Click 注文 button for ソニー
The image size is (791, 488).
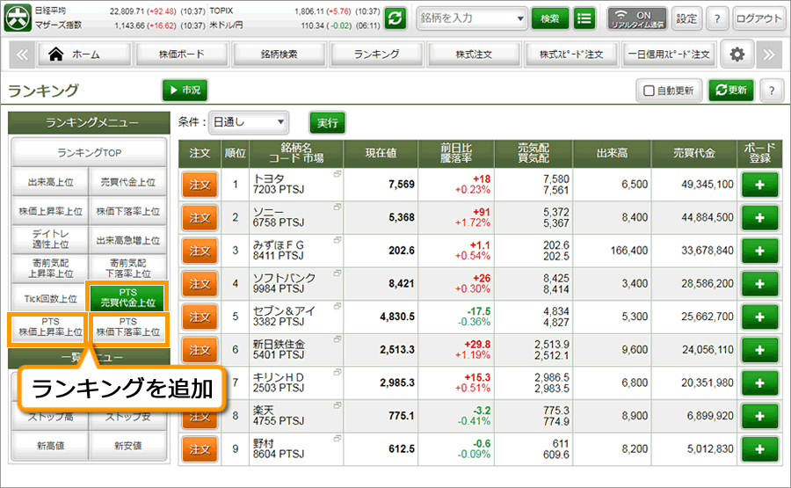(200, 217)
